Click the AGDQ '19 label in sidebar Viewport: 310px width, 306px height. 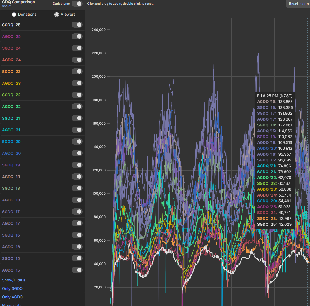(x=11, y=177)
